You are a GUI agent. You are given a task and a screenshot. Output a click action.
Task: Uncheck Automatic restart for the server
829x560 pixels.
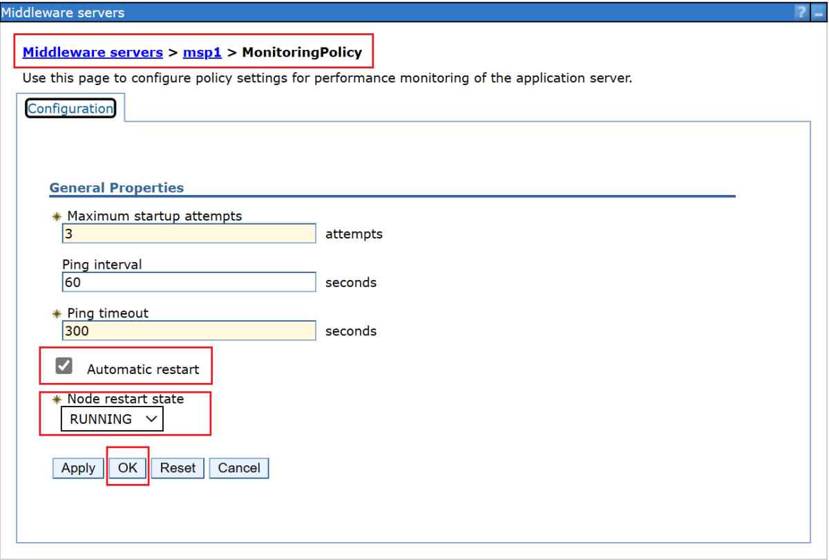(x=64, y=365)
